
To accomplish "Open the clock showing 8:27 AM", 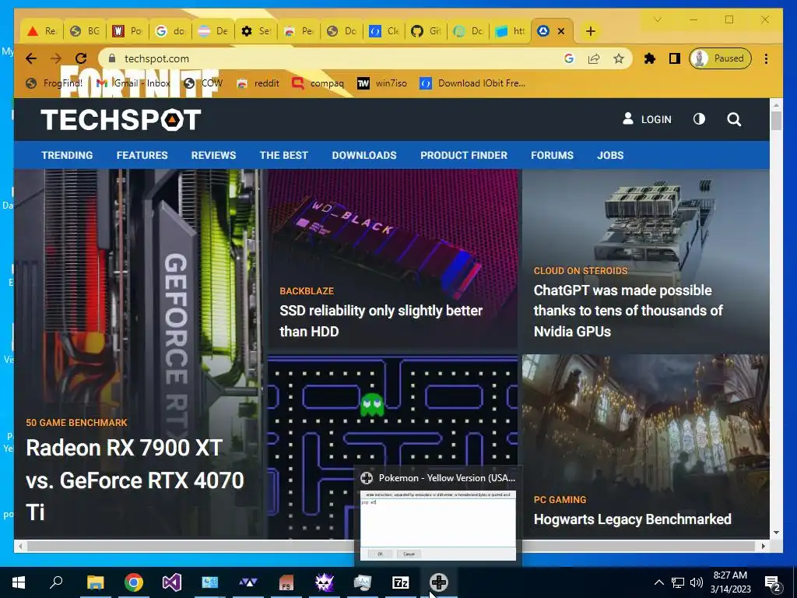I will [730, 582].
